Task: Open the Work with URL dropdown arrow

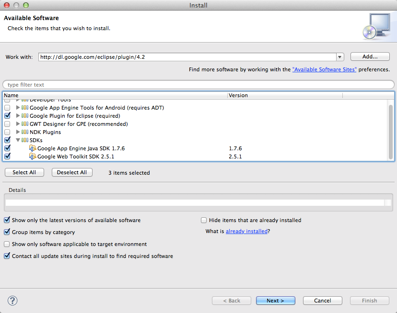Action: tap(340, 57)
